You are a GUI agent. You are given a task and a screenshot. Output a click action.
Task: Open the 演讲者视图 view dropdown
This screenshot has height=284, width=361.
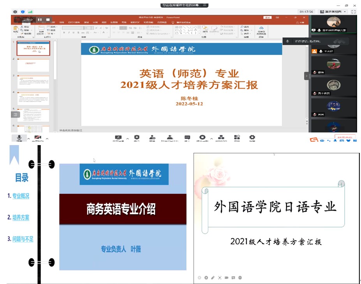pos(332,12)
